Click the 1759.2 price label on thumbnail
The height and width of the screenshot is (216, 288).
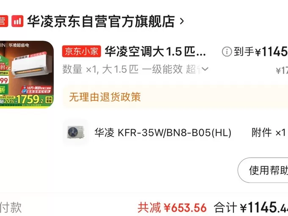[30, 100]
